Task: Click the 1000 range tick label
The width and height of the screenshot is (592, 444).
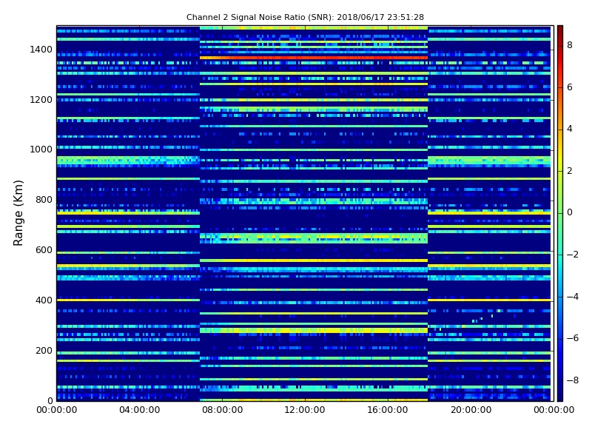Action: 41,149
